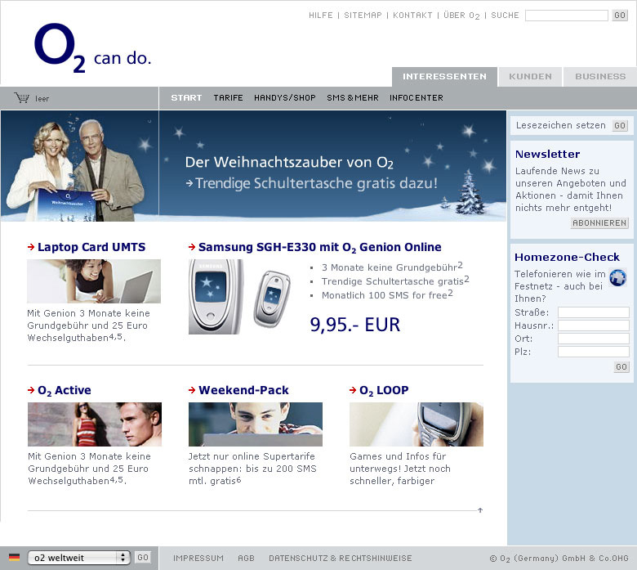This screenshot has height=570, width=637.
Task: Open the O2 Active heading link
Action: (x=65, y=391)
